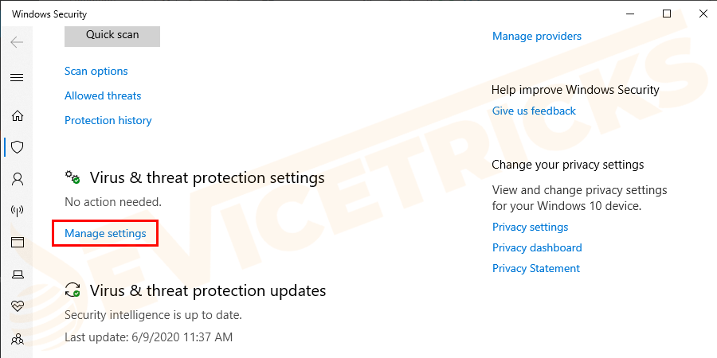717x358 pixels.
Task: Open Device performance & health heart icon
Action: tap(17, 306)
